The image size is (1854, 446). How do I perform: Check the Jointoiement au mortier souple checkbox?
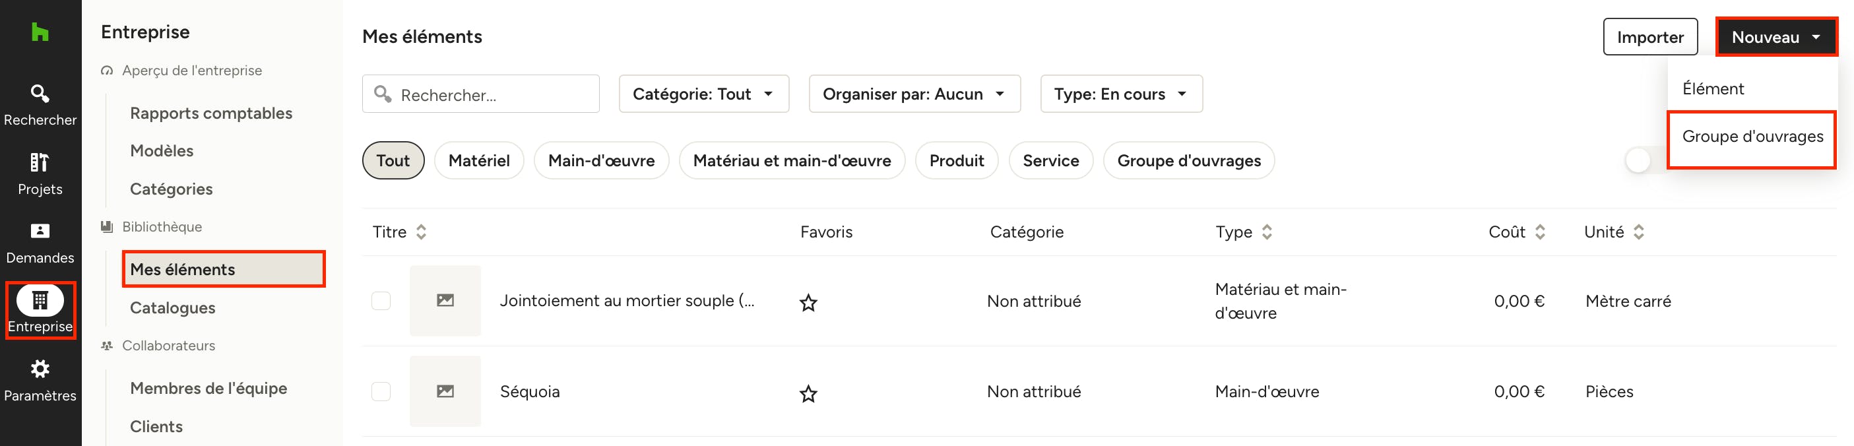pos(381,301)
